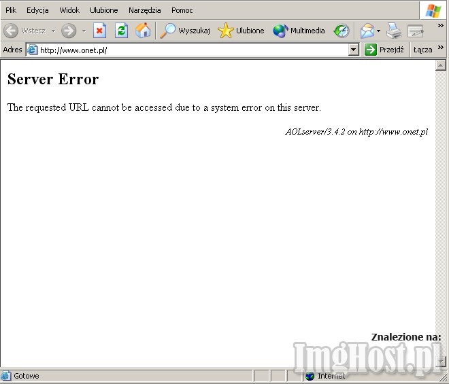449x384 pixels.
Task: Expand toolbar overflow chevron after edit icon
Action: coord(441,26)
